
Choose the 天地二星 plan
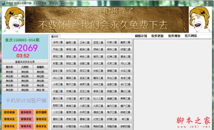click(58, 50)
